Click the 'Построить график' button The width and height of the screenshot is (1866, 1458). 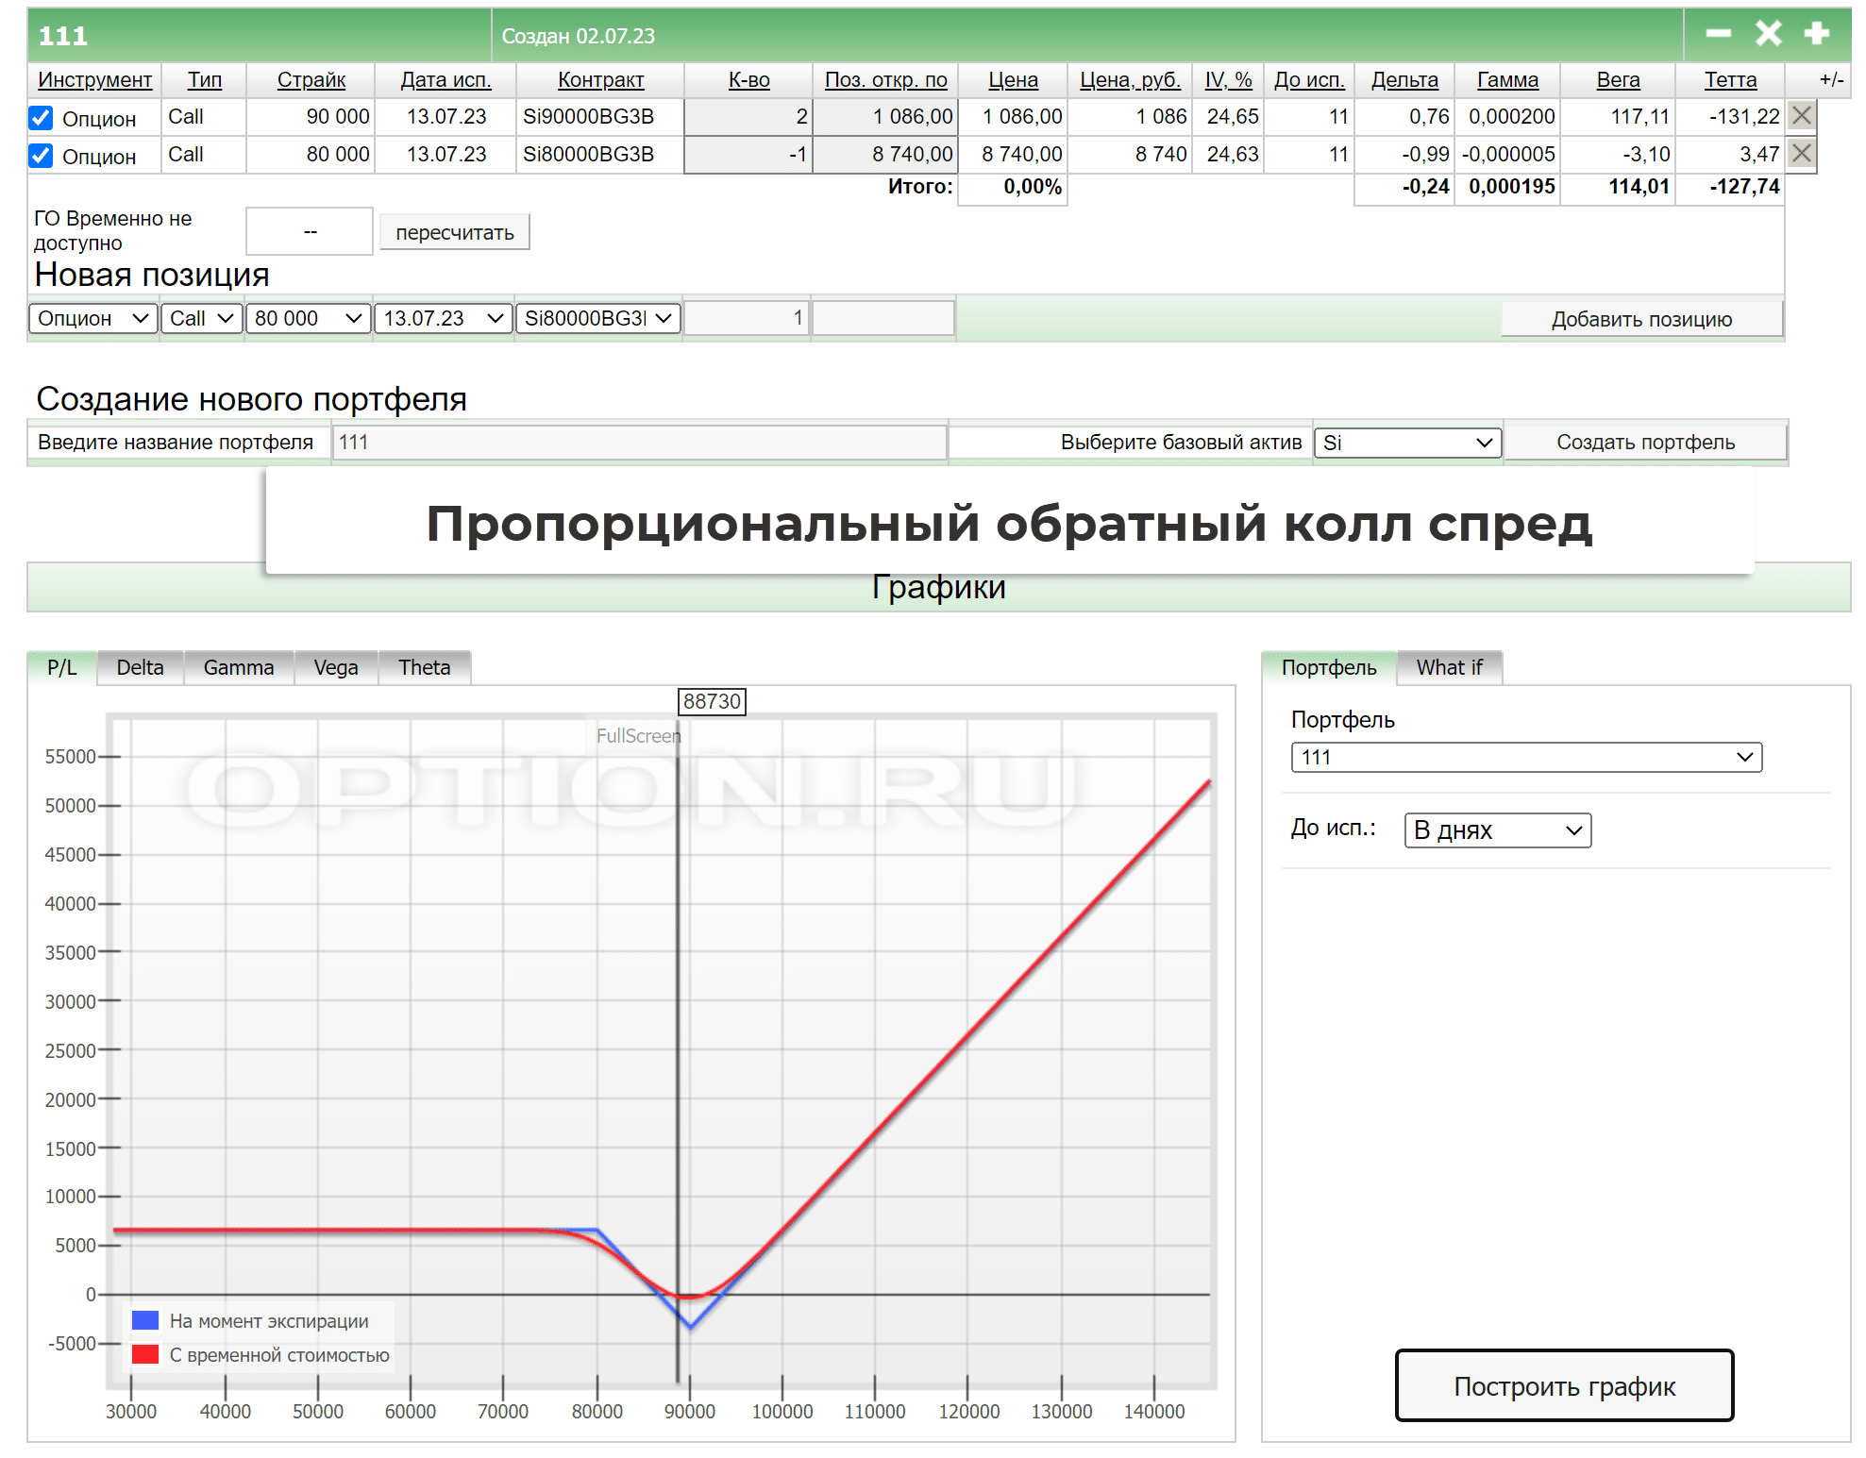(x=1564, y=1385)
